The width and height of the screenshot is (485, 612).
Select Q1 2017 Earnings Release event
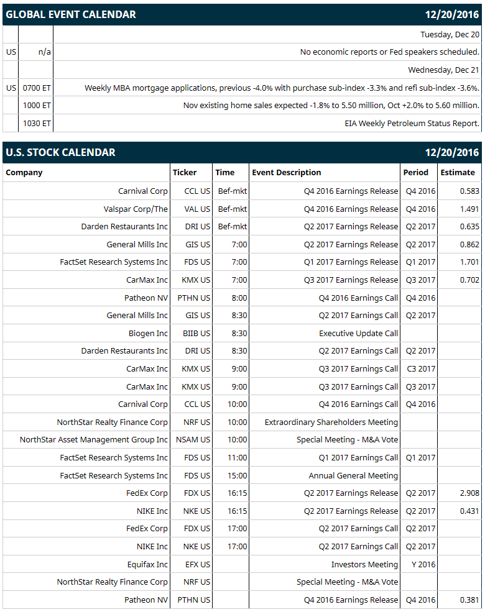351,262
